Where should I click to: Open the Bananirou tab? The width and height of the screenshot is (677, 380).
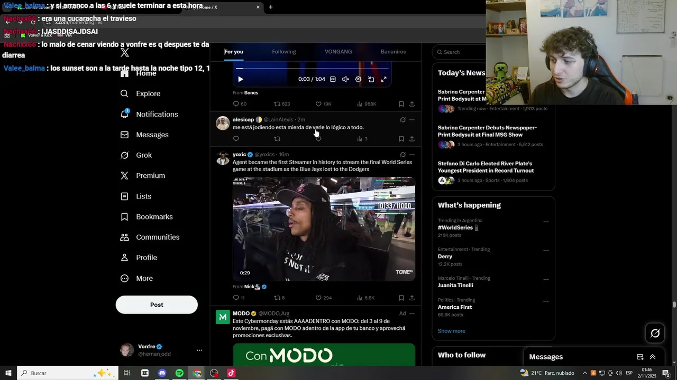[x=394, y=52]
